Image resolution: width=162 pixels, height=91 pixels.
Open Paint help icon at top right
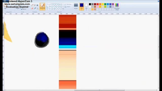(158, 1)
